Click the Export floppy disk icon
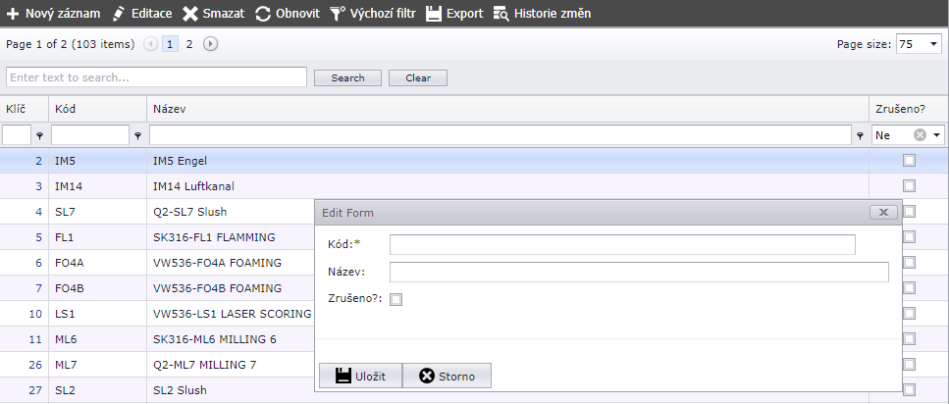The image size is (949, 404). click(x=434, y=14)
